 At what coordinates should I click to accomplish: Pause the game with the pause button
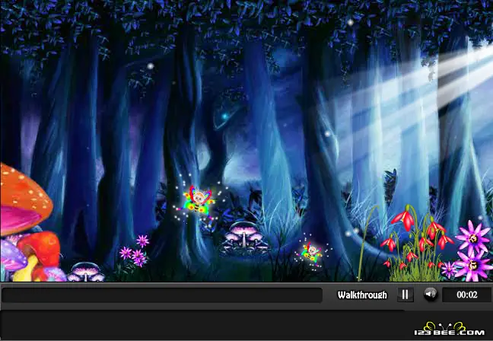[x=406, y=295]
